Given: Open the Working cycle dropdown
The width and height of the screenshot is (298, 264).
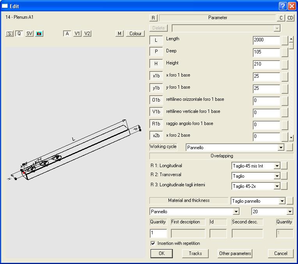Looking at the screenshot, I should 281,148.
